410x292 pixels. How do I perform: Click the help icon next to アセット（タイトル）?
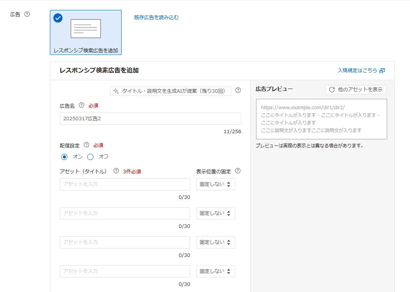(115, 171)
